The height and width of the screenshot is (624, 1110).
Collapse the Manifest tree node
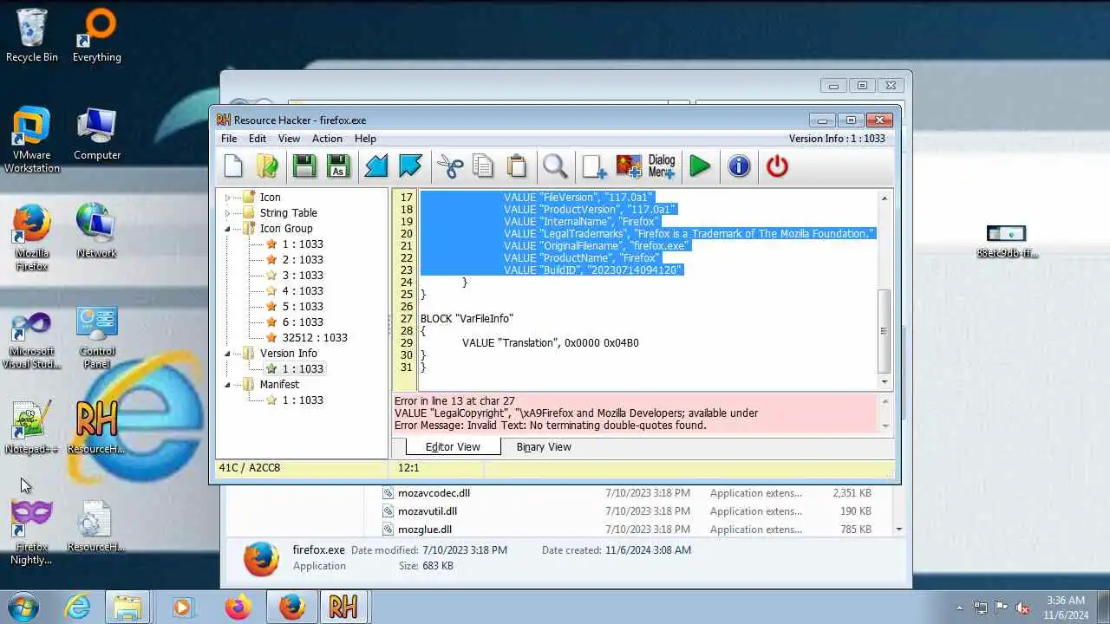228,385
